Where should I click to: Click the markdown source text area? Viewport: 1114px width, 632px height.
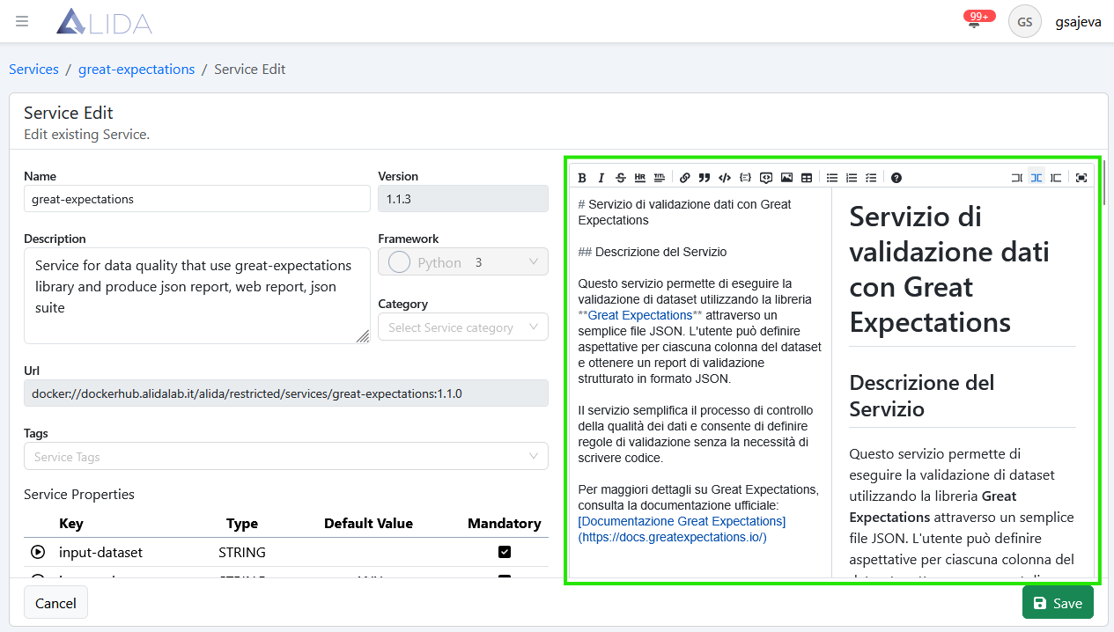pyautogui.click(x=700, y=383)
